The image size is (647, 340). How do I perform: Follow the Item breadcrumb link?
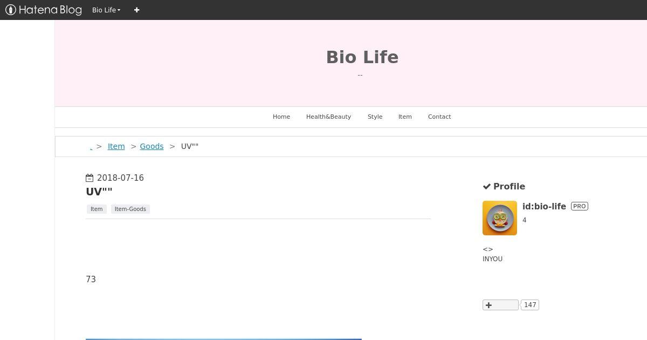point(116,146)
